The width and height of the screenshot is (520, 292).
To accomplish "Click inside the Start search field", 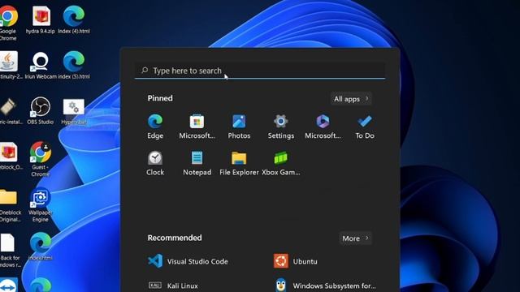I will point(260,71).
